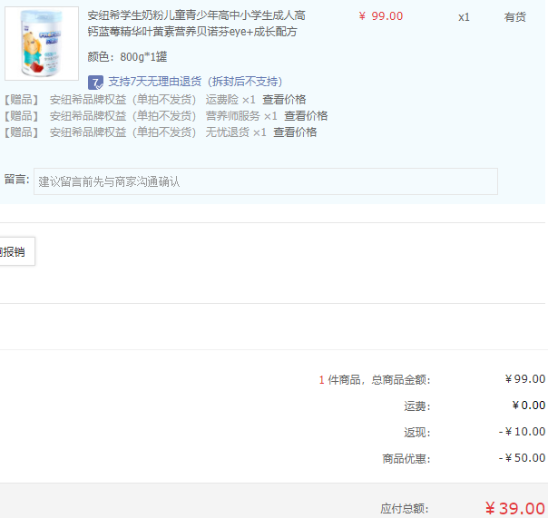Click the 返现 label

(x=417, y=433)
